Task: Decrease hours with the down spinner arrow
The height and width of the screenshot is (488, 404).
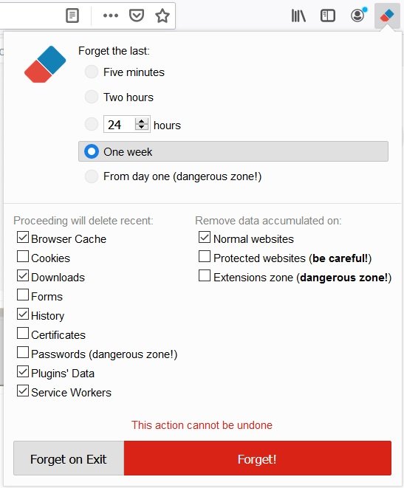Action: 142,127
